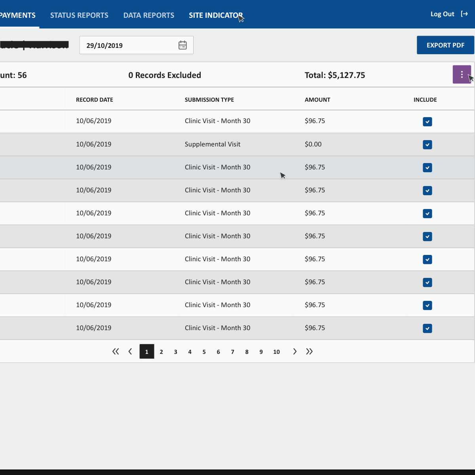Switch to the Status Reports tab

click(x=79, y=15)
